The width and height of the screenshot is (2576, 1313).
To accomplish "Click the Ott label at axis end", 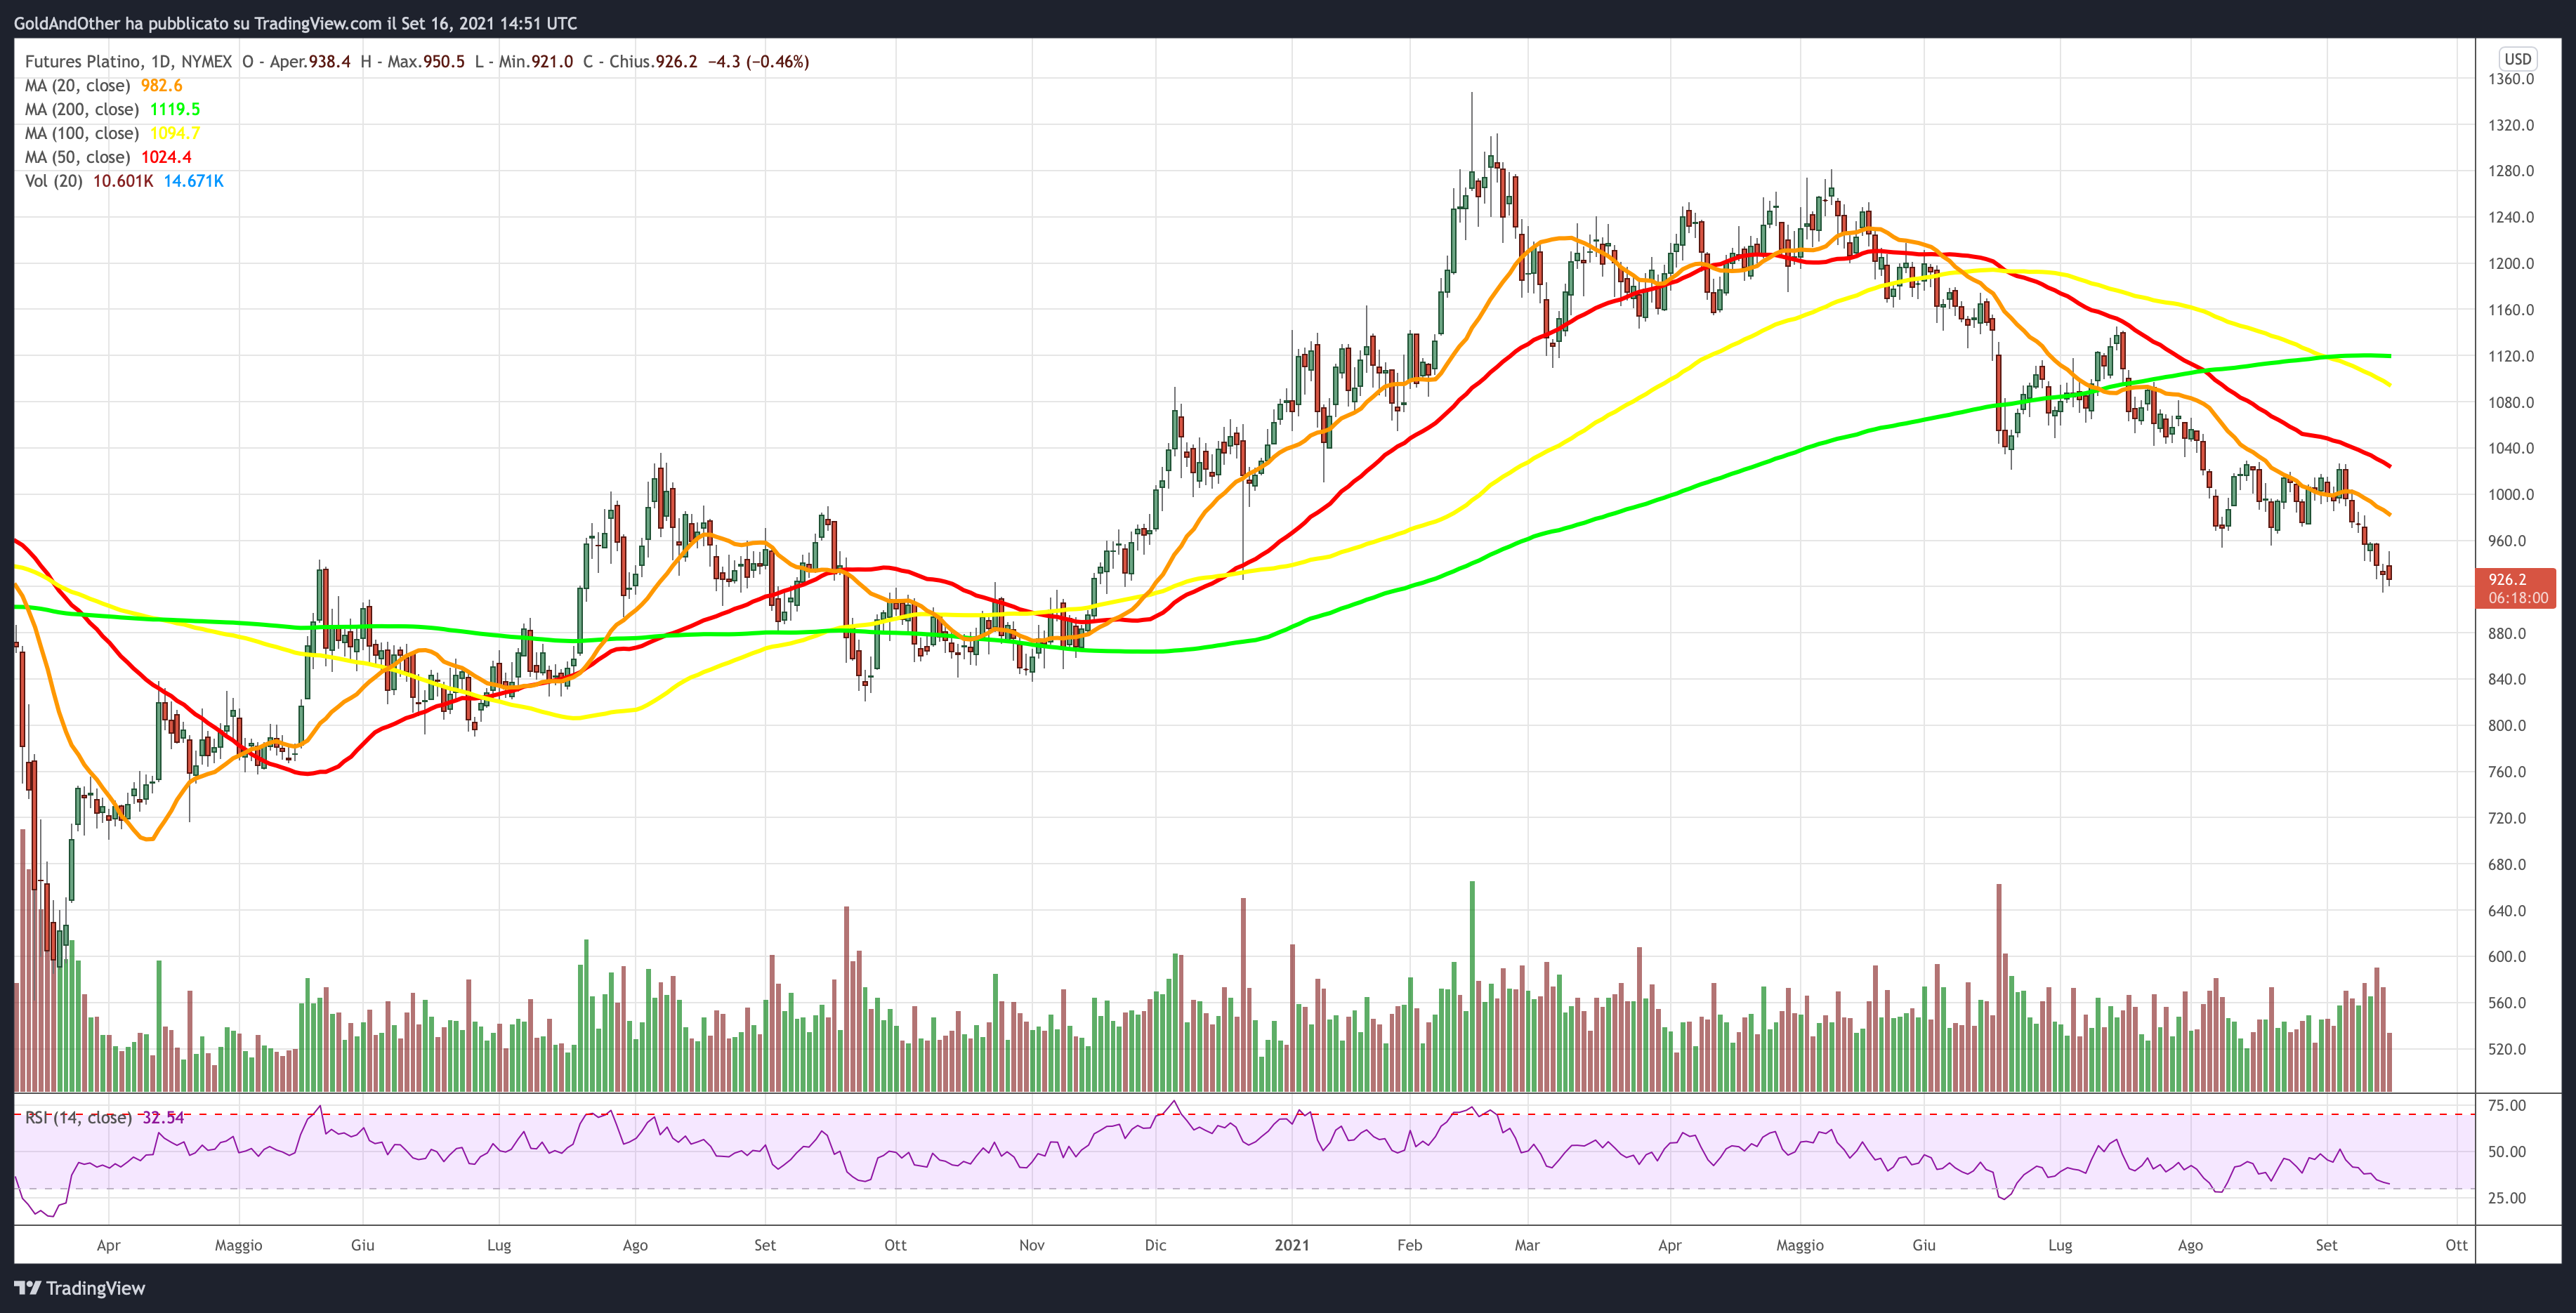I will 2456,1245.
